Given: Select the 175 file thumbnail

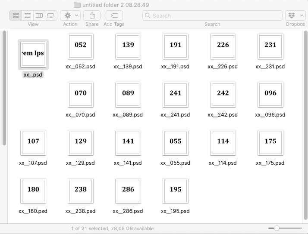Looking at the screenshot, I should point(270,143).
